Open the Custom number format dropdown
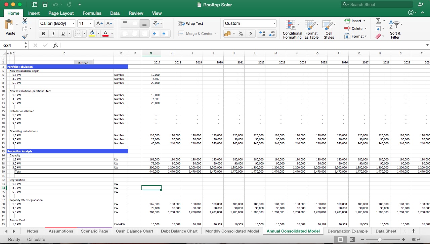The width and height of the screenshot is (430, 244). (250, 23)
